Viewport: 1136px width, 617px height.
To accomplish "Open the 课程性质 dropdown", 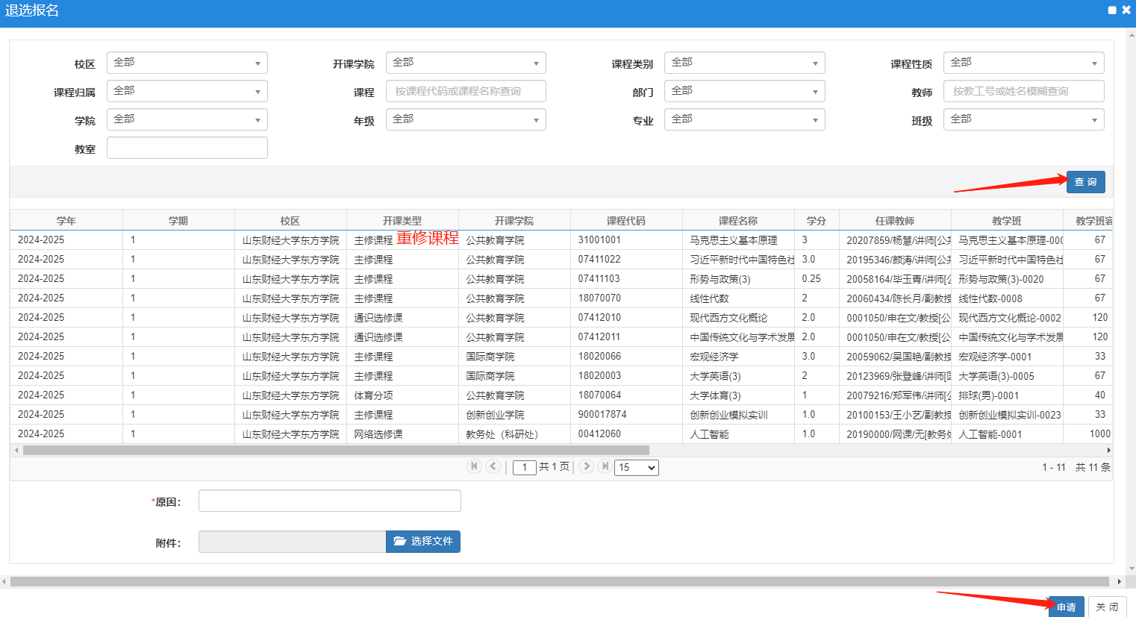I will (1023, 63).
